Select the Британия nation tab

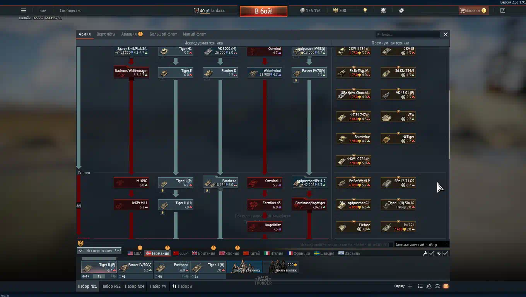tap(203, 253)
